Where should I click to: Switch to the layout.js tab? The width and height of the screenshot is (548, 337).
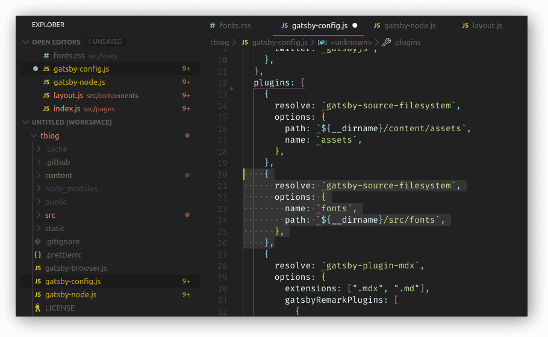click(487, 26)
